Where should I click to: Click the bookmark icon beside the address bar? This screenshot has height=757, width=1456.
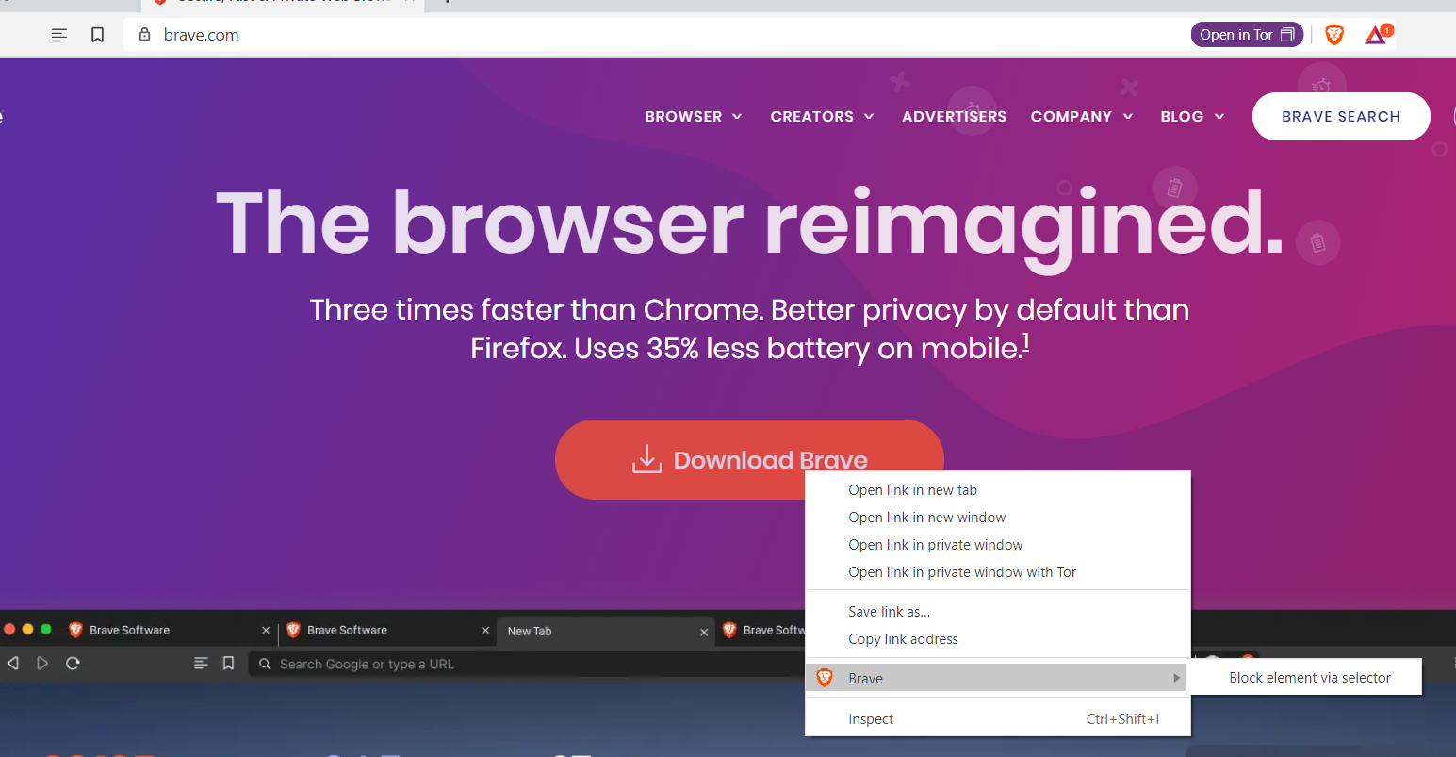tap(97, 35)
